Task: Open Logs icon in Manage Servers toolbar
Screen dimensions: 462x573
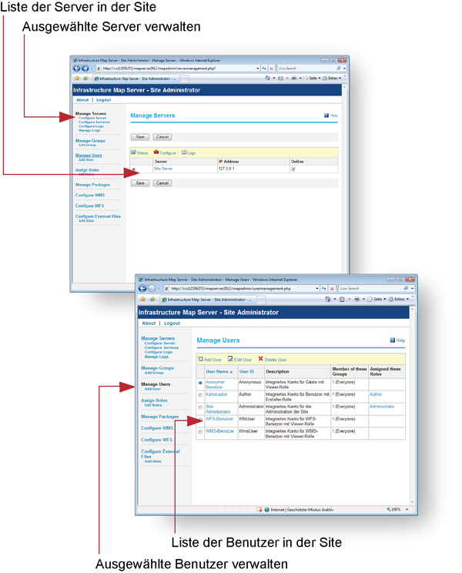Action: [x=184, y=152]
